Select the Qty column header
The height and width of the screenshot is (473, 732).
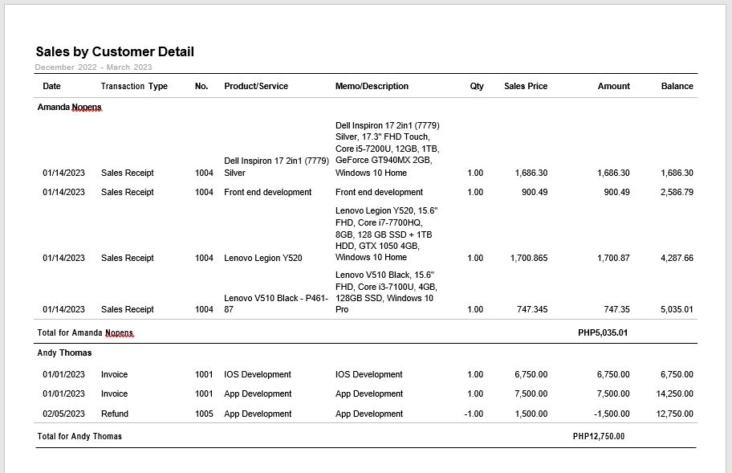[x=477, y=86]
